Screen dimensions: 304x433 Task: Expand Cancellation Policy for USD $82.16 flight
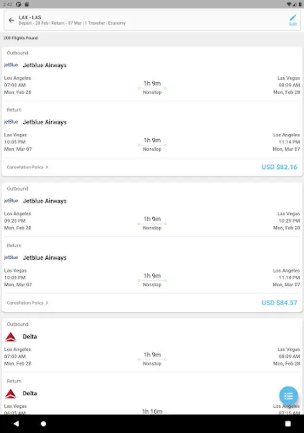[x=27, y=167]
